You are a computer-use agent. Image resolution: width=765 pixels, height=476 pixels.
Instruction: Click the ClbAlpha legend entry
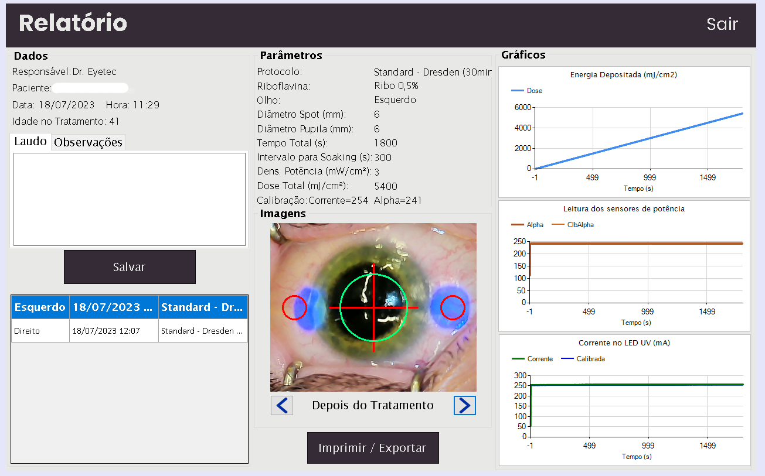coord(572,225)
